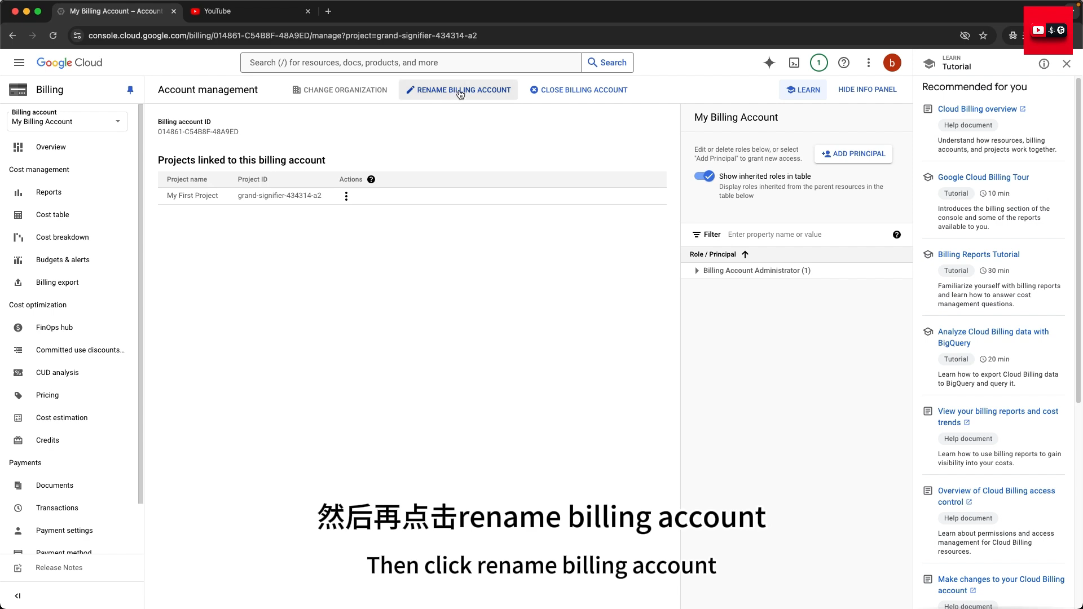Open notifications badge showing 1
Viewport: 1083px width, 609px height.
pos(819,63)
